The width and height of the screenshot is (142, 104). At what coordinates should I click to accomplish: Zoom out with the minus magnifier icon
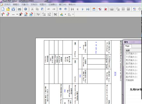[x=66, y=9]
